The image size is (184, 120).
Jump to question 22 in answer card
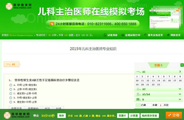point(153,85)
